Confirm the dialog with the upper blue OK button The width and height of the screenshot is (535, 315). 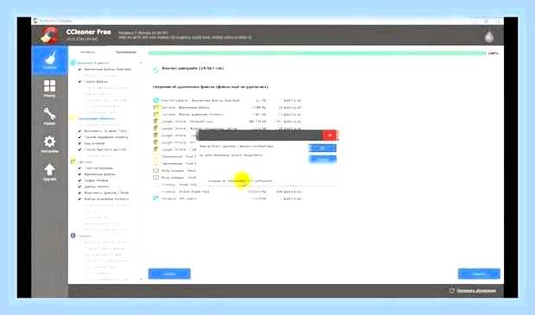tap(323, 148)
